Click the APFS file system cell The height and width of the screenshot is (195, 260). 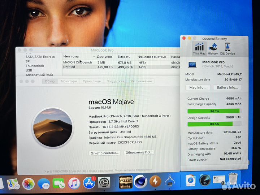pyautogui.click(x=142, y=67)
